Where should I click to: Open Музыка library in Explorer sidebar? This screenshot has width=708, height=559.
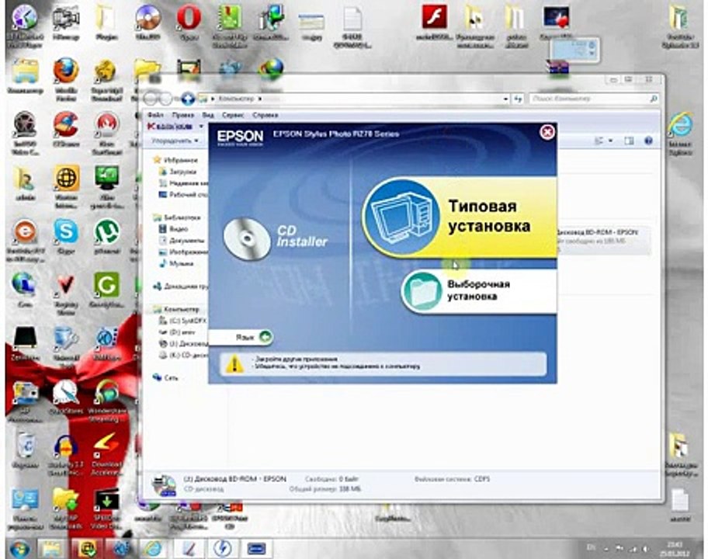181,263
